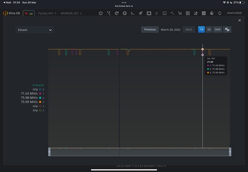Select the 3d range tab
This screenshot has height=172, width=248.
pyautogui.click(x=209, y=29)
